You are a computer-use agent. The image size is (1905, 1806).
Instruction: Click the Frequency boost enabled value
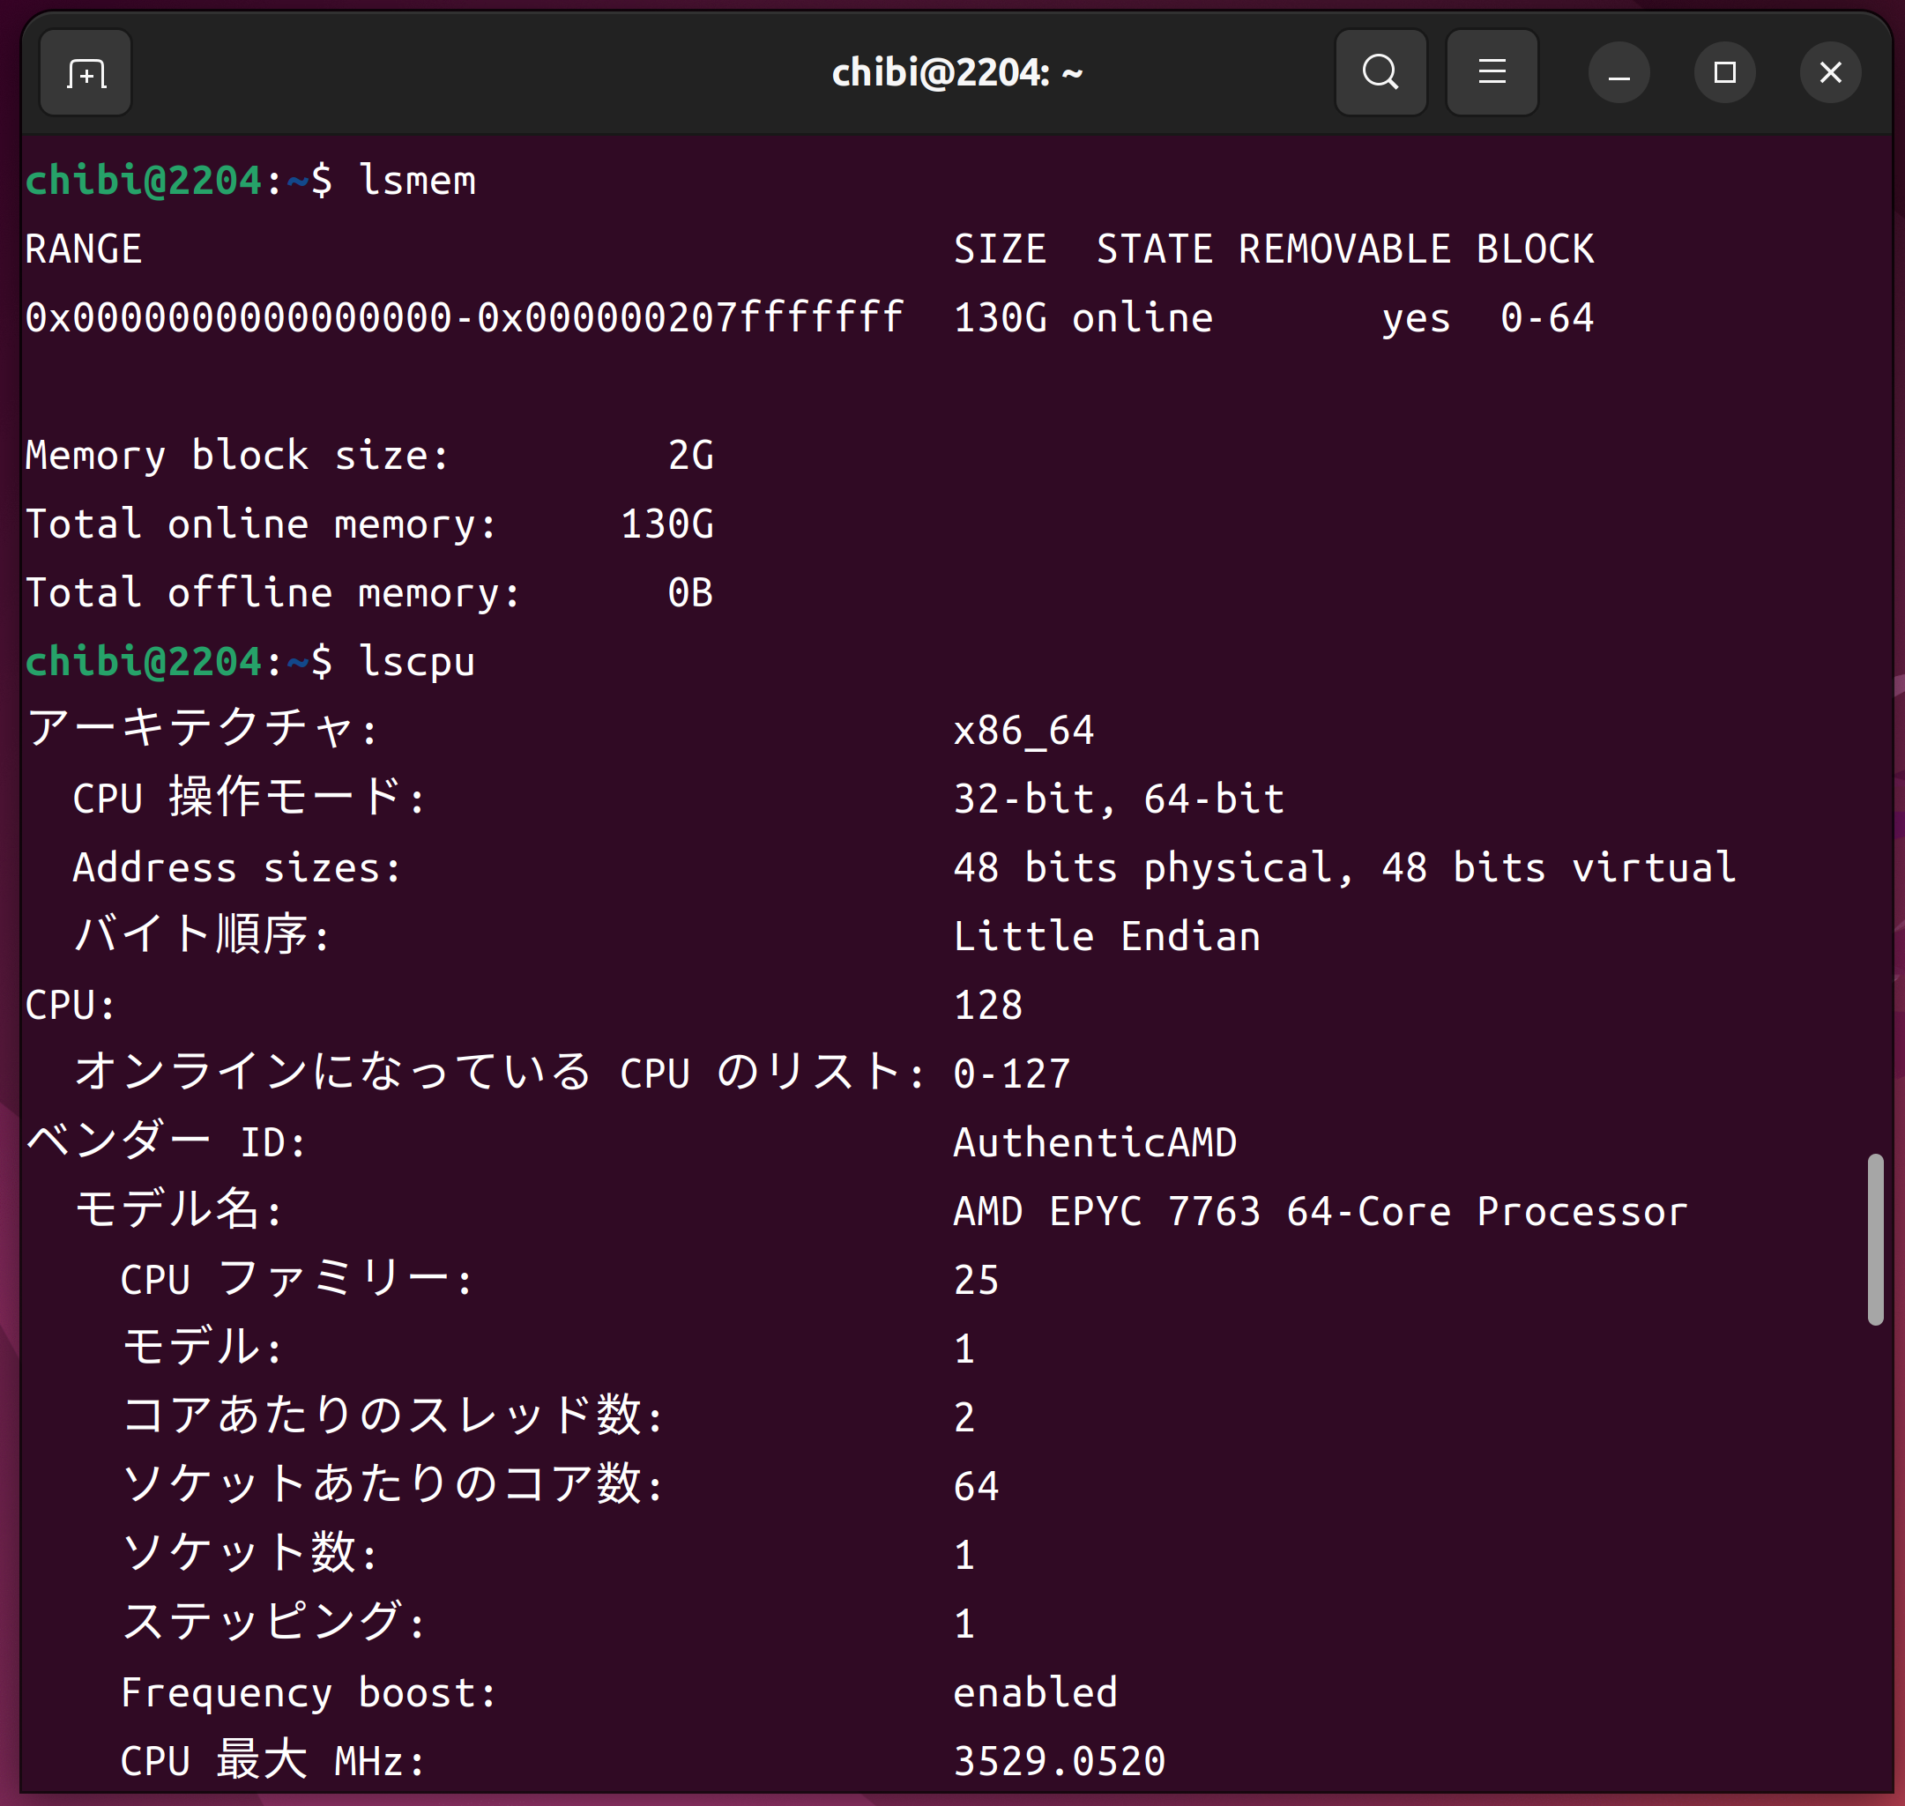click(x=1035, y=1692)
